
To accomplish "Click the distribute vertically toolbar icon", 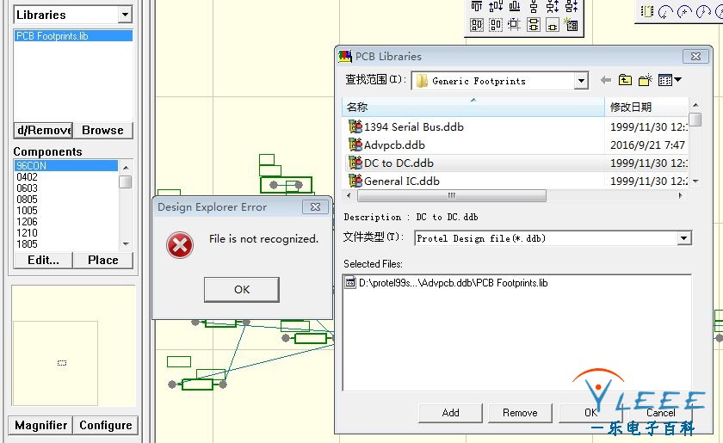I will pos(534,7).
